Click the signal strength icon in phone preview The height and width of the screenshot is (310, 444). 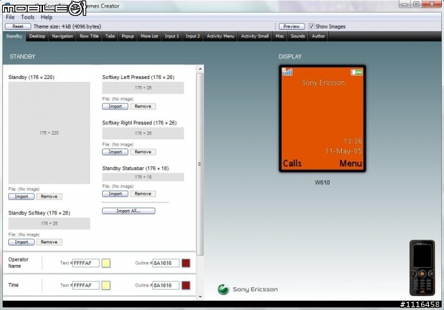coord(287,72)
